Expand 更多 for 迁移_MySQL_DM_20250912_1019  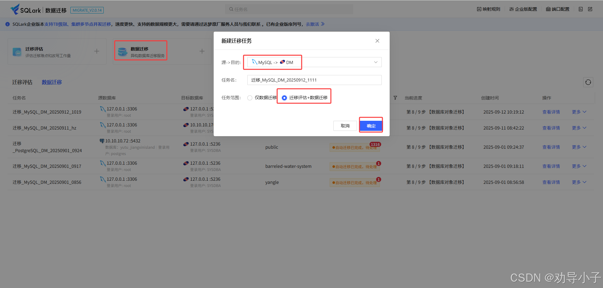tap(579, 112)
